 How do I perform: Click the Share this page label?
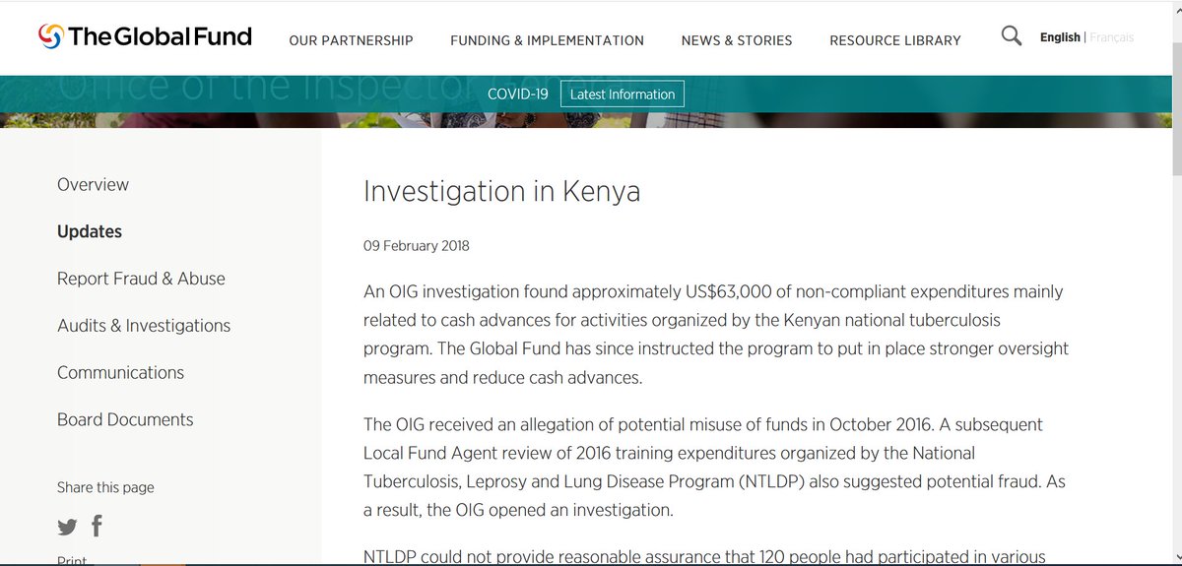click(x=105, y=487)
